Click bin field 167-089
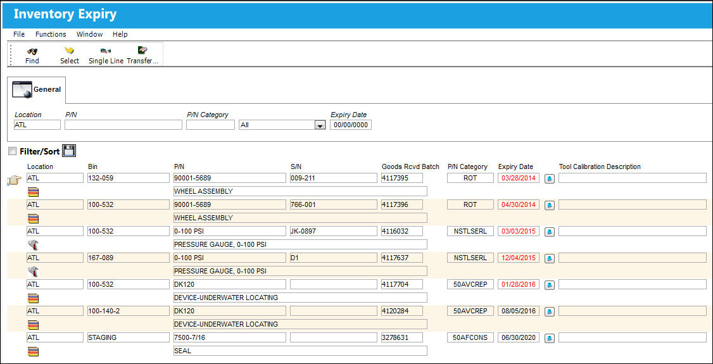Image resolution: width=713 pixels, height=364 pixels. coord(129,258)
